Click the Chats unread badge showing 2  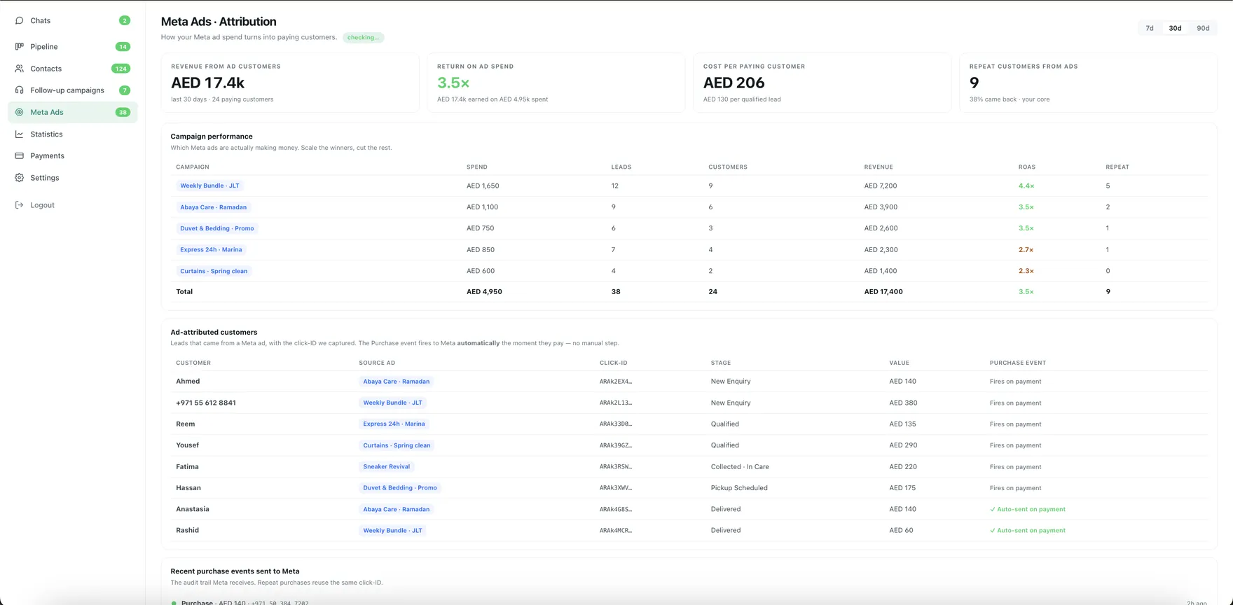point(125,21)
